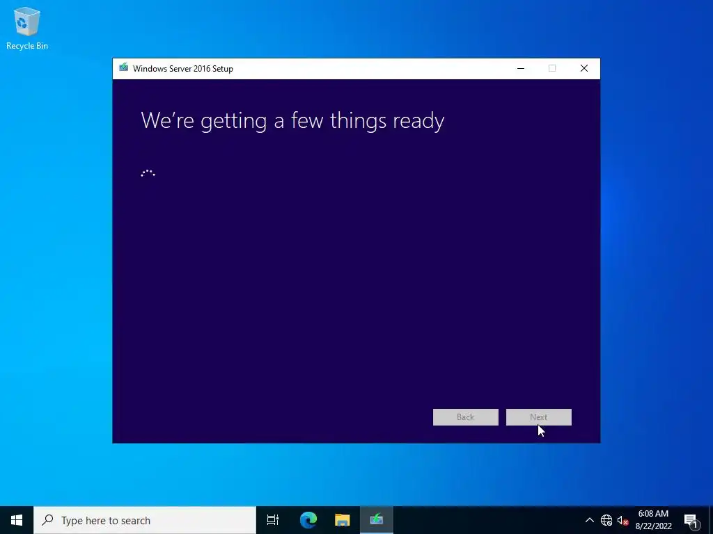Viewport: 713px width, 534px height.
Task: Open Task View from the taskbar
Action: coord(273,520)
